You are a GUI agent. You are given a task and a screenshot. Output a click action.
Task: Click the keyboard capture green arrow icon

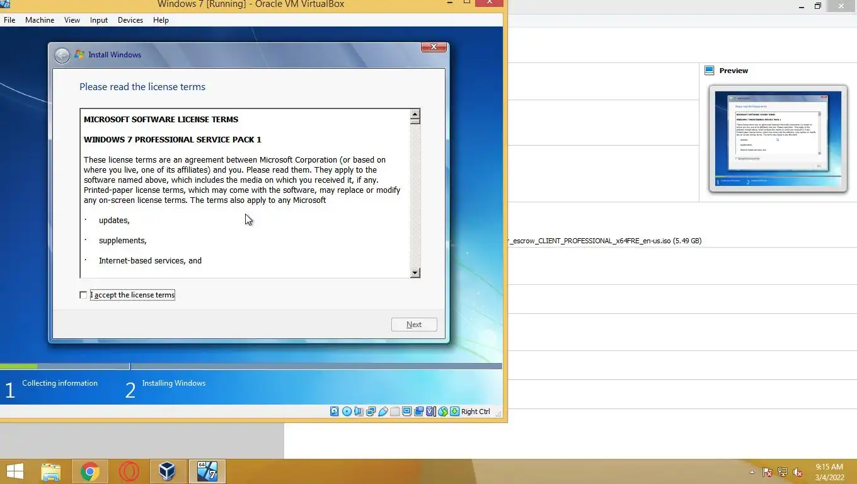click(x=454, y=412)
